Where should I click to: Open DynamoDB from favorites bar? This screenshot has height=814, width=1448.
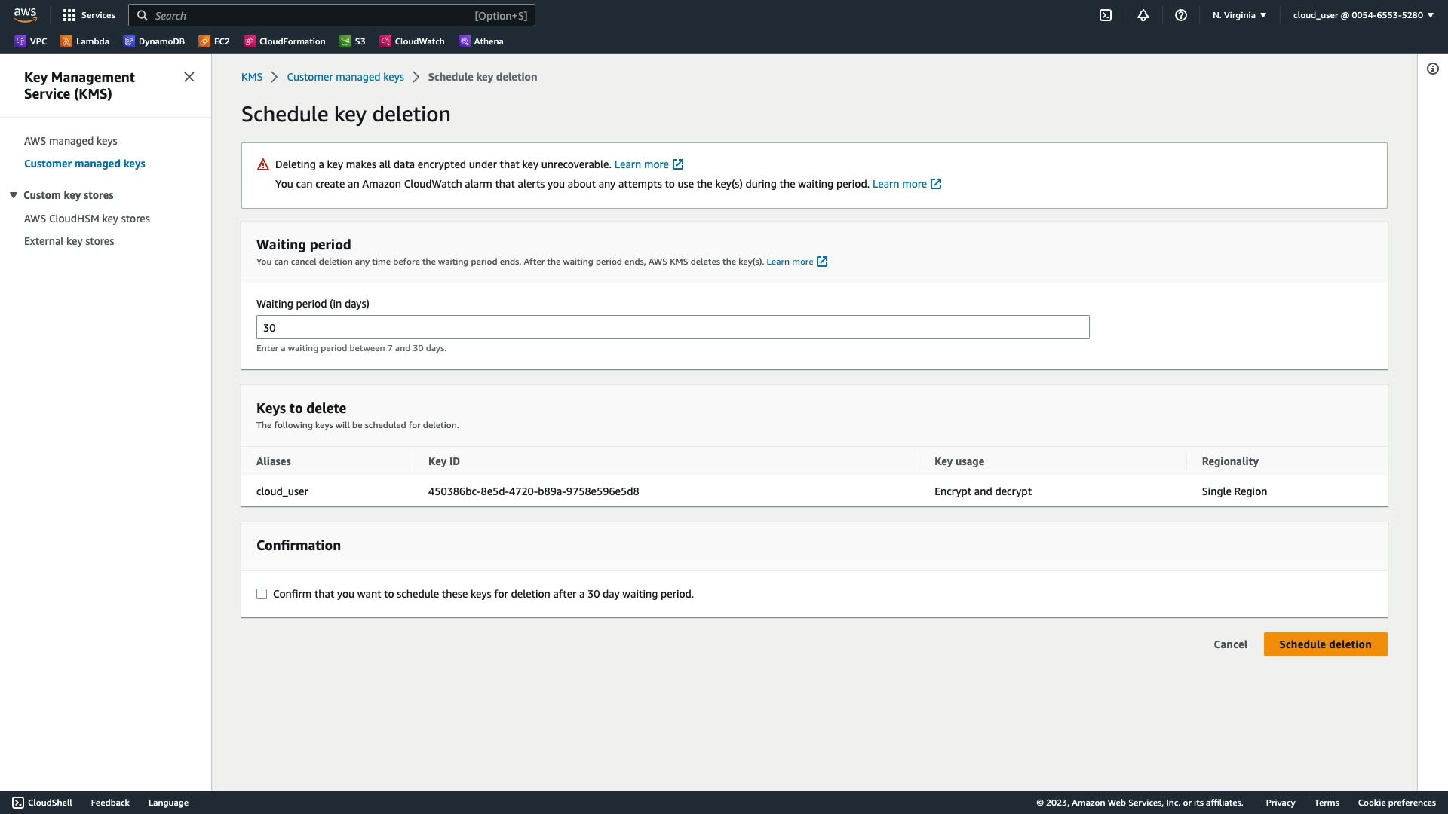[154, 41]
